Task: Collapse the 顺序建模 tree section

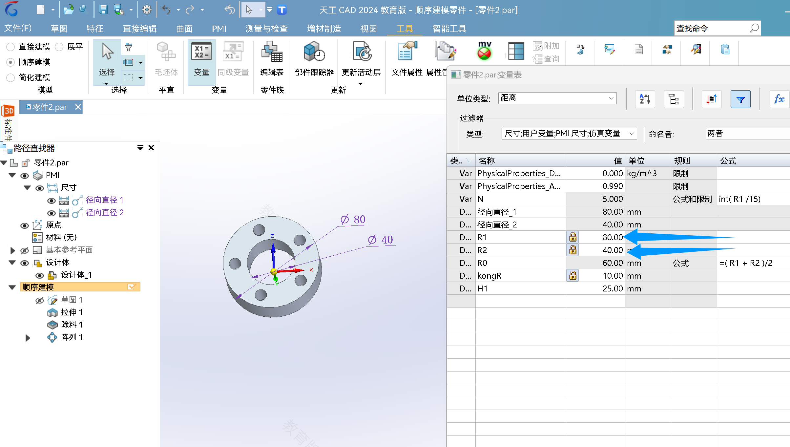Action: [x=12, y=287]
